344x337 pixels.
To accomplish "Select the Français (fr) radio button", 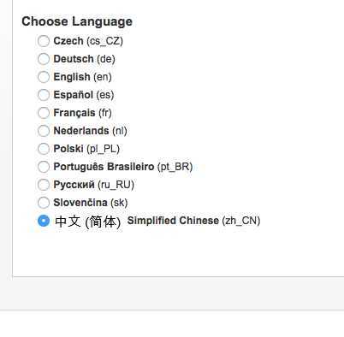I will (x=44, y=113).
